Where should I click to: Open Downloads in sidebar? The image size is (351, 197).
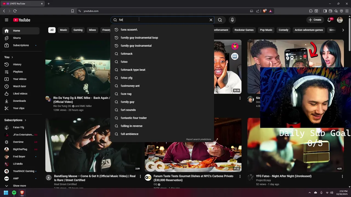pos(21,101)
